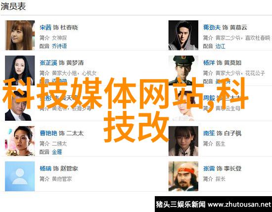The height and width of the screenshot is (212, 272).
Task: Click actor name 张芷溪
Action: point(48,63)
